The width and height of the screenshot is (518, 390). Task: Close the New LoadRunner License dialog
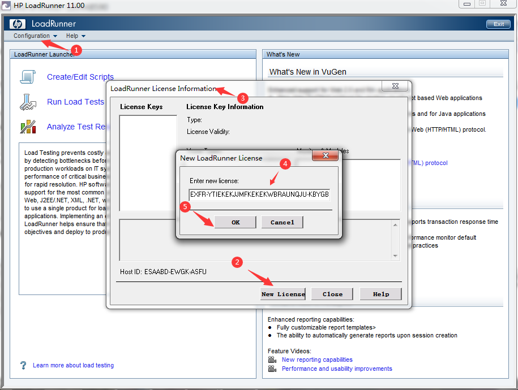click(326, 155)
